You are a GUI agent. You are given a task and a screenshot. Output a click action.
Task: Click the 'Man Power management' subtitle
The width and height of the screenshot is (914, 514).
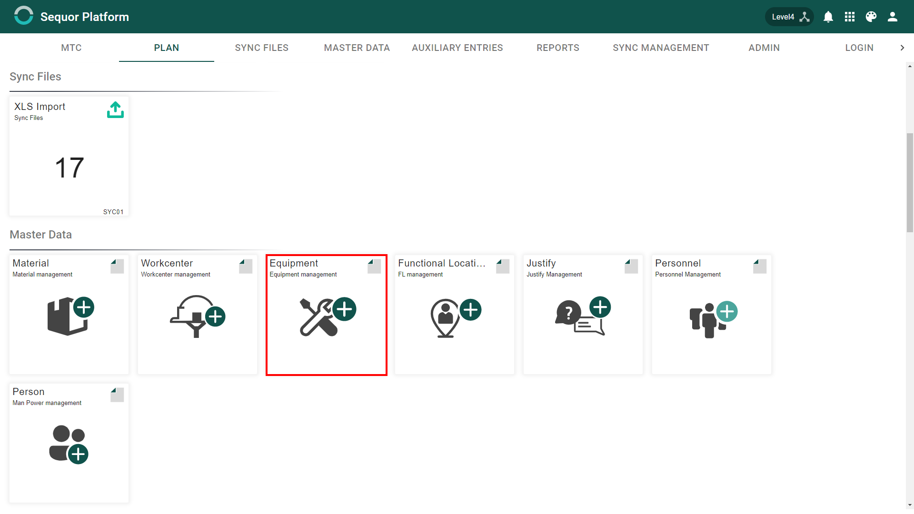[x=47, y=403]
